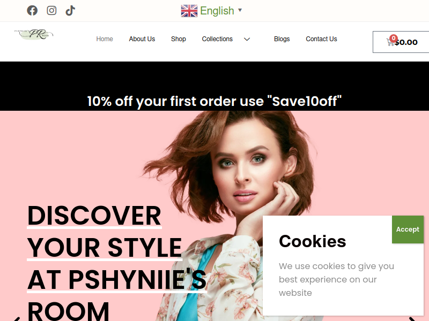429x321 pixels.
Task: Click the language dropdown arrow triangle
Action: (x=240, y=10)
